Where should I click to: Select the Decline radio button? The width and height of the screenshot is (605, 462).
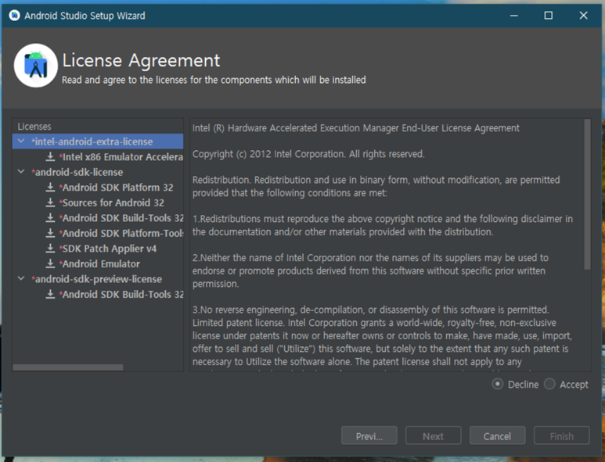[498, 384]
